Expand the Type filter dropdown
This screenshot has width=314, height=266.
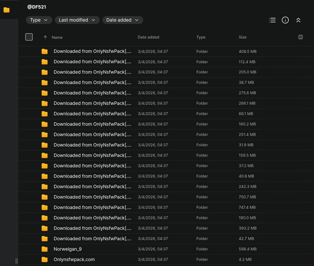39,20
